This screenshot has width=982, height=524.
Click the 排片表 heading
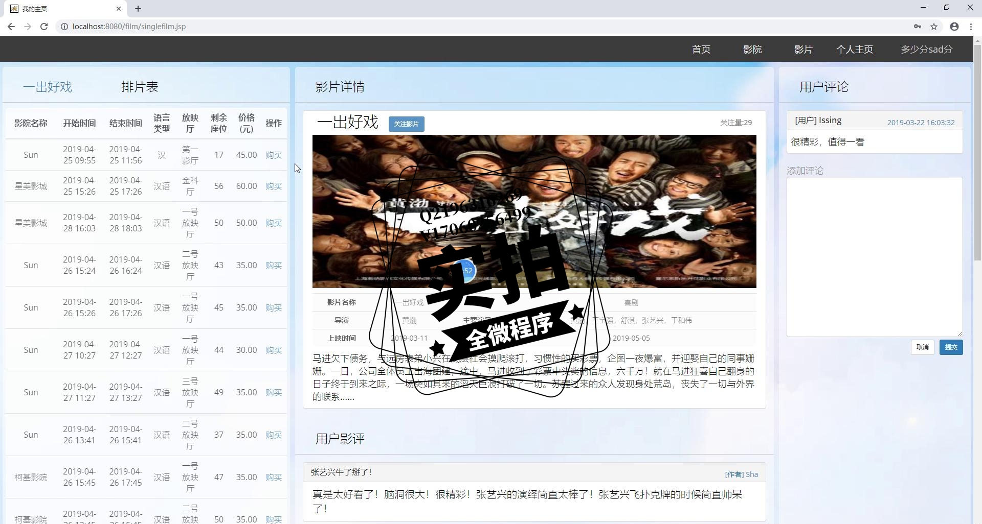coord(140,87)
